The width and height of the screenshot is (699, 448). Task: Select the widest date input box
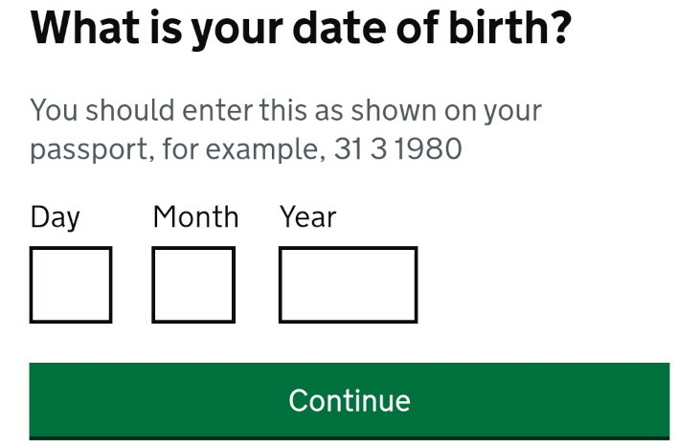click(x=348, y=284)
